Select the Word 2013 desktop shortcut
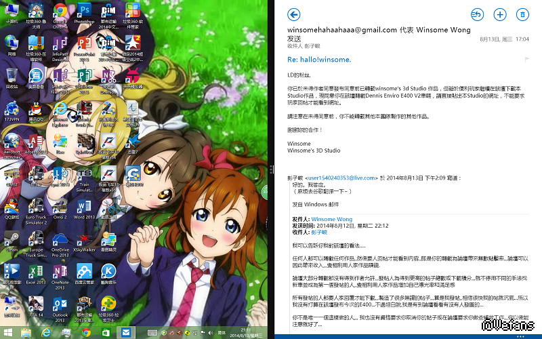Image resolution: width=542 pixels, height=339 pixels. tap(84, 209)
